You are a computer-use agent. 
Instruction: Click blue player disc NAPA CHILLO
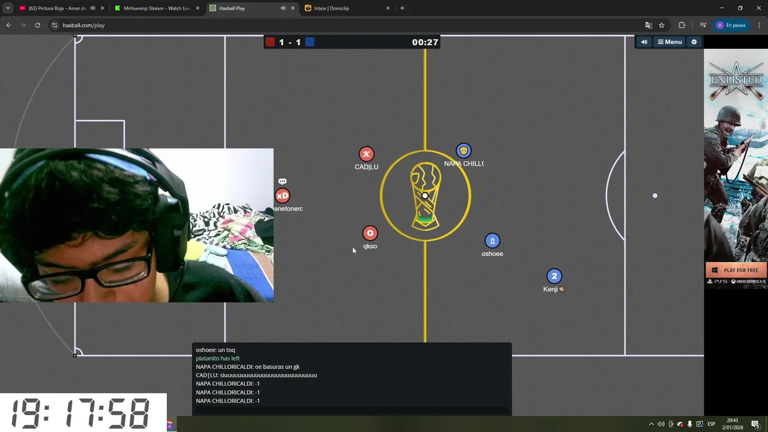(463, 151)
